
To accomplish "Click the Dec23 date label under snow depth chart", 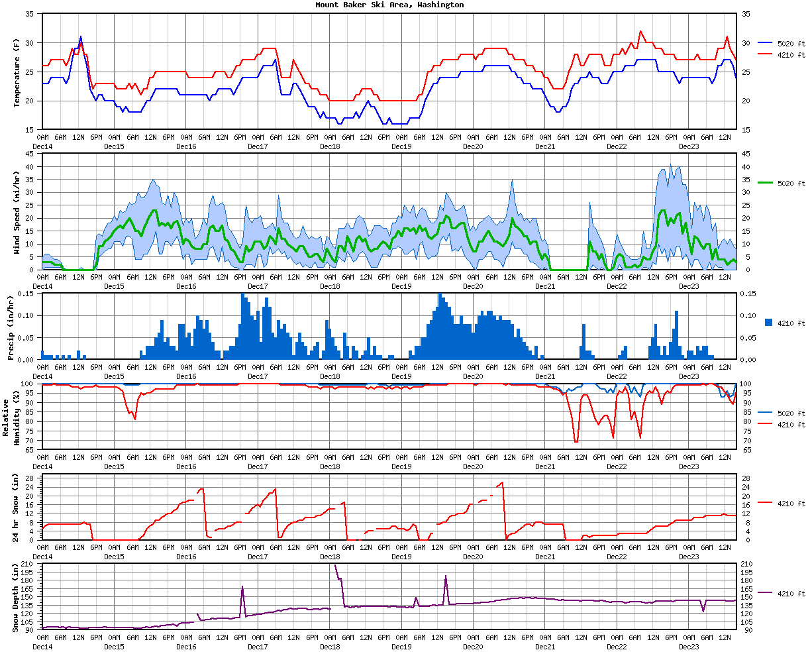I will click(x=689, y=647).
